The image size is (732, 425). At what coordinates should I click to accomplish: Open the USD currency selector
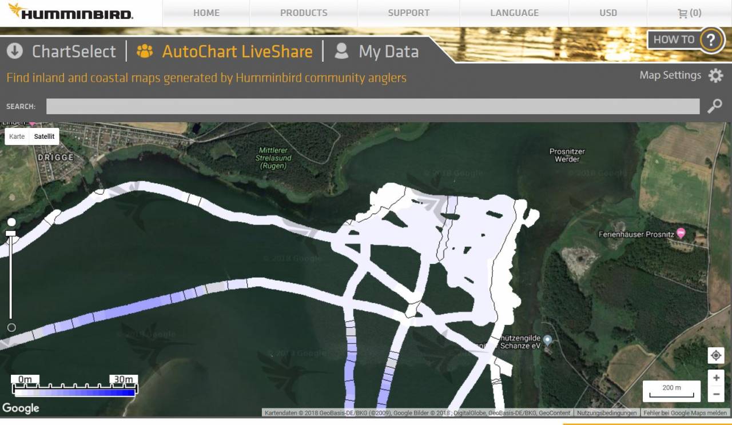[608, 13]
